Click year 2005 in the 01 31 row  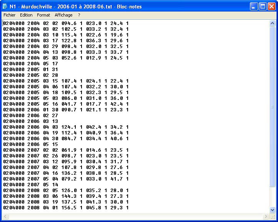point(33,70)
